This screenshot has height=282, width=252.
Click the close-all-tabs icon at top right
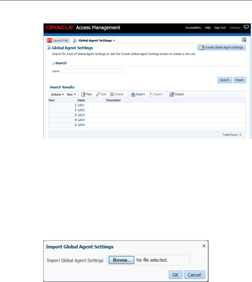click(244, 40)
